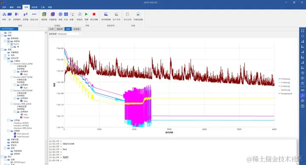
Task: Toggle the Continuity legend entry
Action: pos(284,90)
